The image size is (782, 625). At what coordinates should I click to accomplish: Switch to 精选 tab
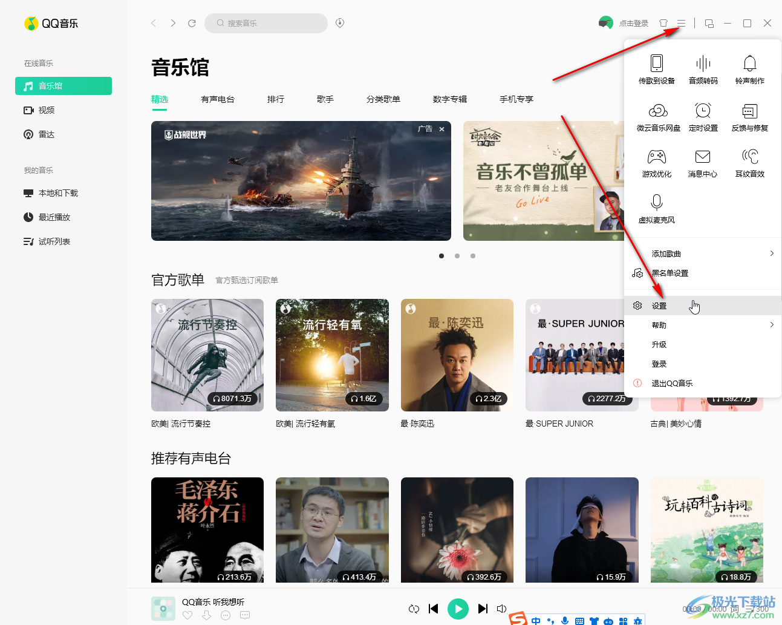[160, 99]
